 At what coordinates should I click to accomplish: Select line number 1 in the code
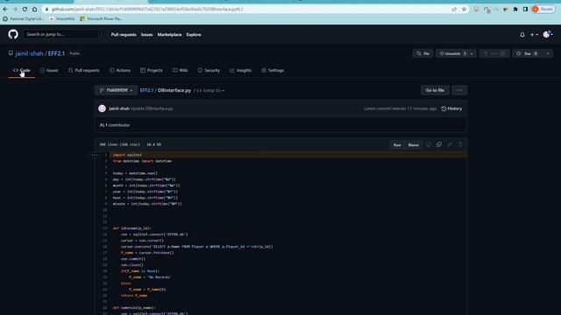point(105,155)
